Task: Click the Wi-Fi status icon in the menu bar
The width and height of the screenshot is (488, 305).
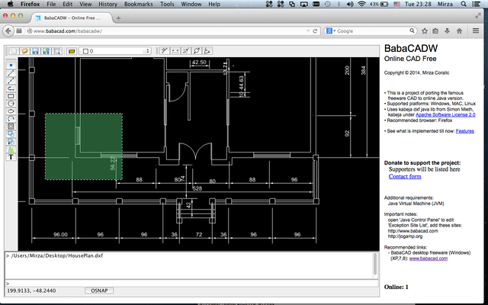Action: 361,4
